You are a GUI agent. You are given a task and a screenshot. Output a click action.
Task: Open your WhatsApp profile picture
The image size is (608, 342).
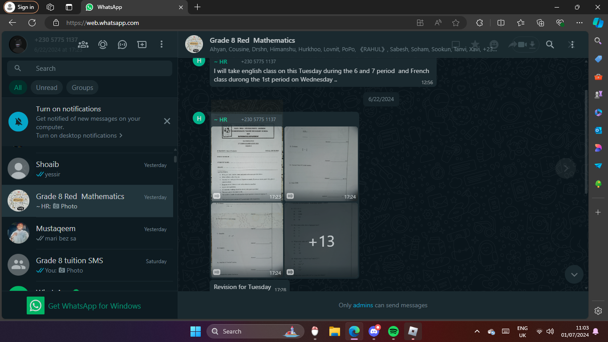[18, 45]
